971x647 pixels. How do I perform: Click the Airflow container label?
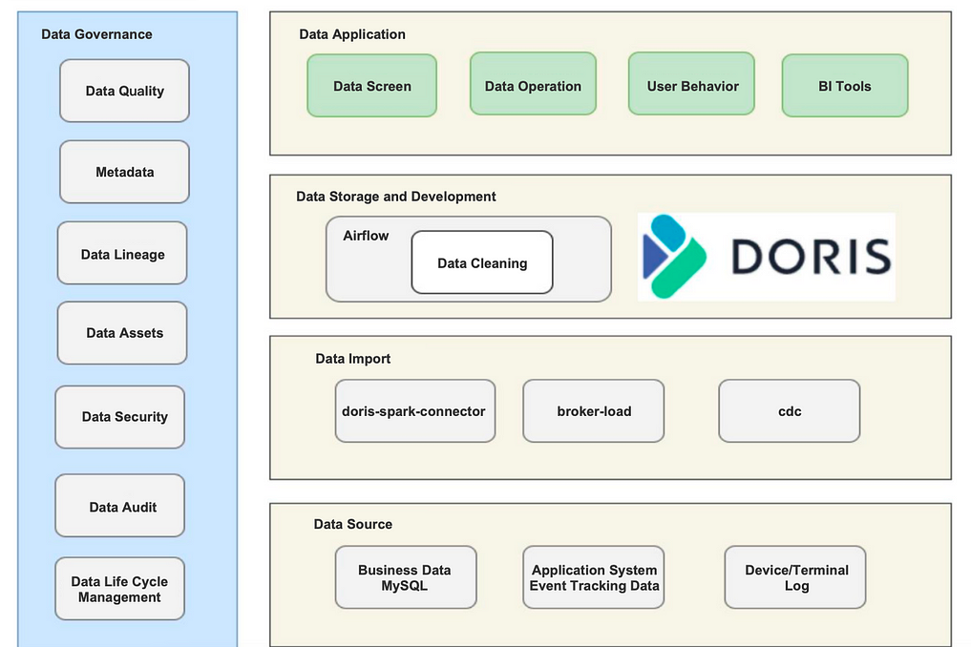tap(366, 236)
